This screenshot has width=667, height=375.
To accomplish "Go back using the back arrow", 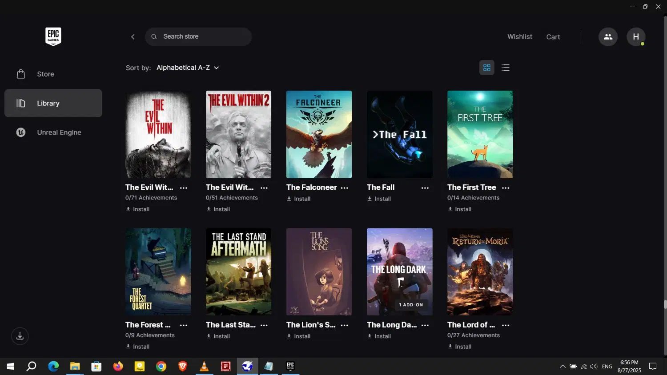I will point(133,37).
